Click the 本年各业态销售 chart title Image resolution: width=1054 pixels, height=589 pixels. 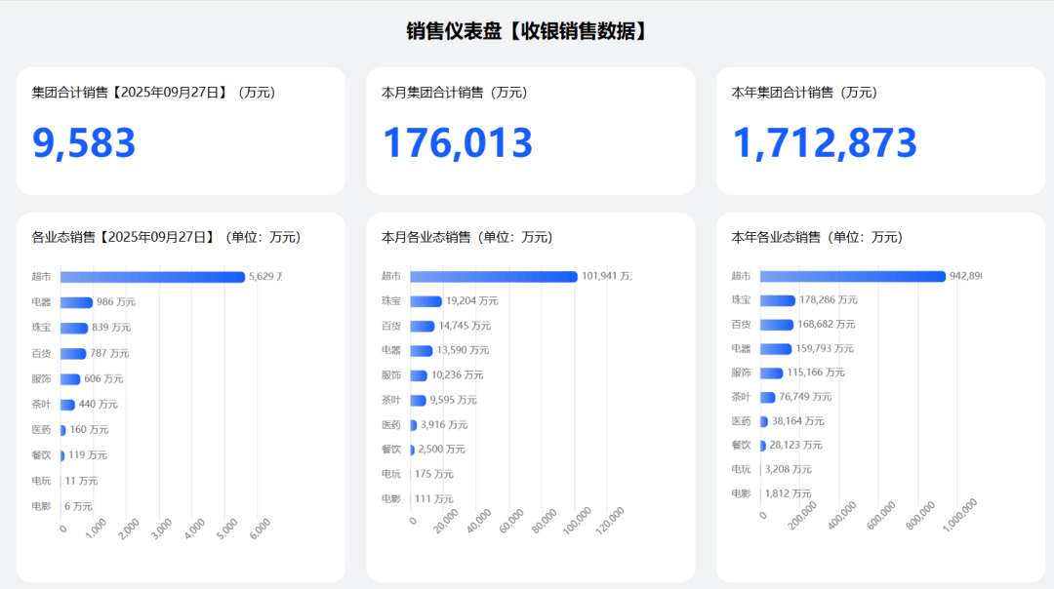click(x=817, y=237)
